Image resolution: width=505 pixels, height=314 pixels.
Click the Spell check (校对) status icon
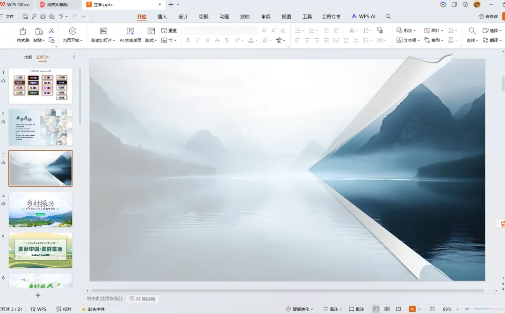point(64,309)
